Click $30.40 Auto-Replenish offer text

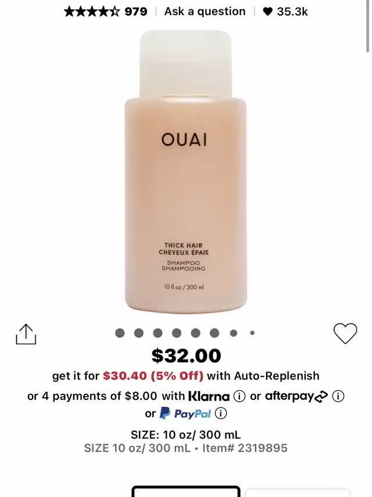(153, 376)
